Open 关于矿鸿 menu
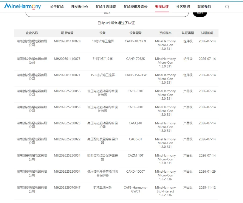Viewport: 243px width, 203px height. pos(57,7)
